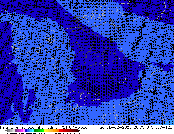
Task: Click the 'Su 08-02-2026' date text
Action: [x=116, y=127]
